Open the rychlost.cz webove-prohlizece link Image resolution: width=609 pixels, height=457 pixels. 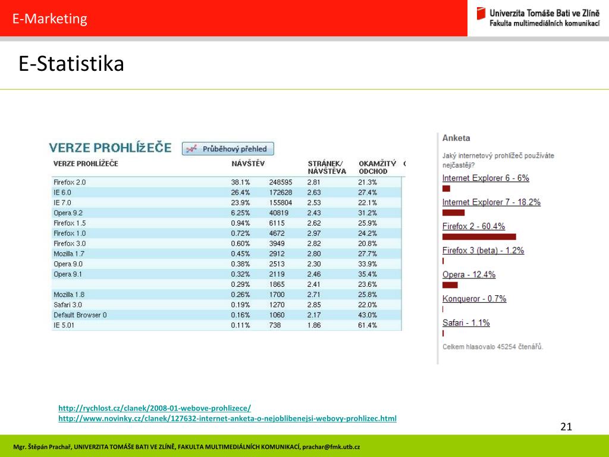pos(155,408)
